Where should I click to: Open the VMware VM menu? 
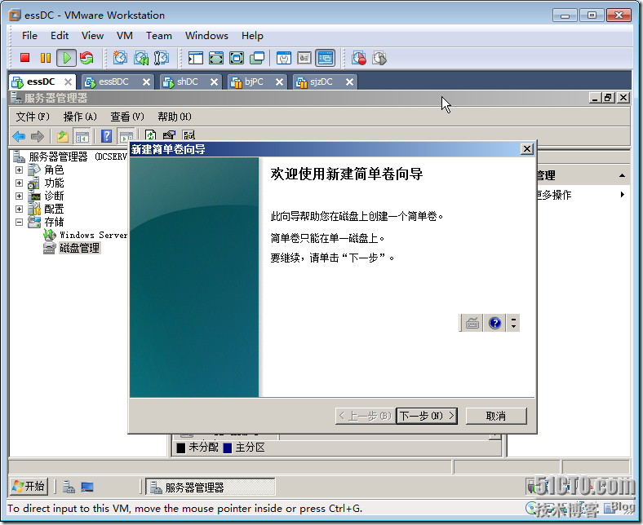pyautogui.click(x=124, y=36)
